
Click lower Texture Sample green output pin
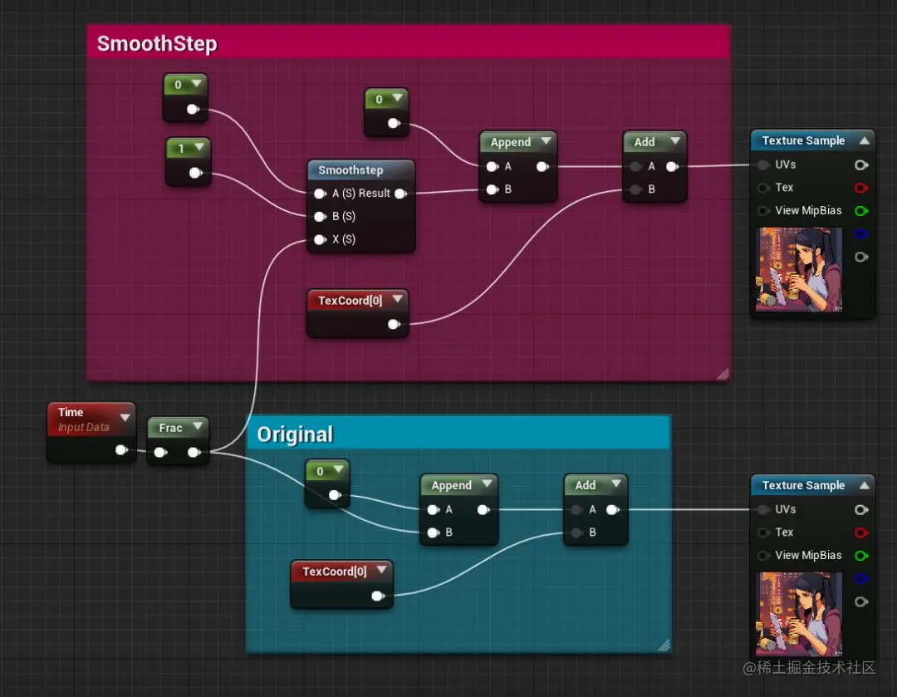[861, 555]
